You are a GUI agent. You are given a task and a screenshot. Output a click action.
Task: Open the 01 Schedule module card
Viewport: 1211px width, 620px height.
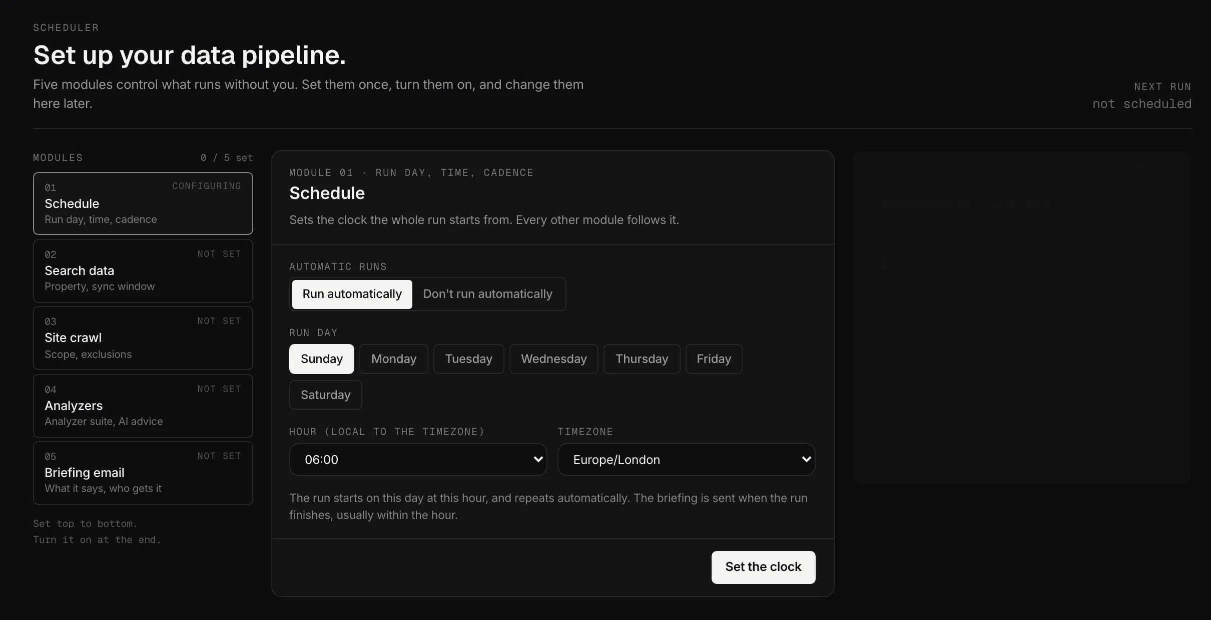(143, 203)
